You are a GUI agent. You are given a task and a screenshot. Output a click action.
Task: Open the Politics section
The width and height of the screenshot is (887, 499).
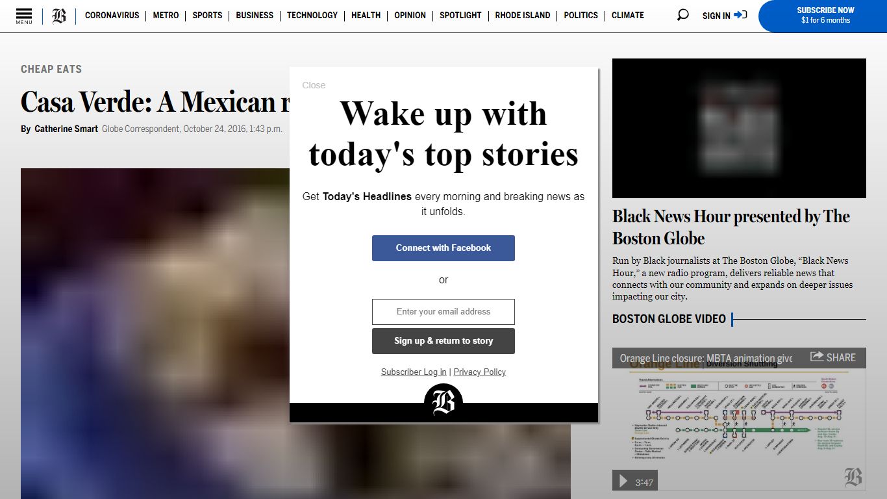click(581, 15)
